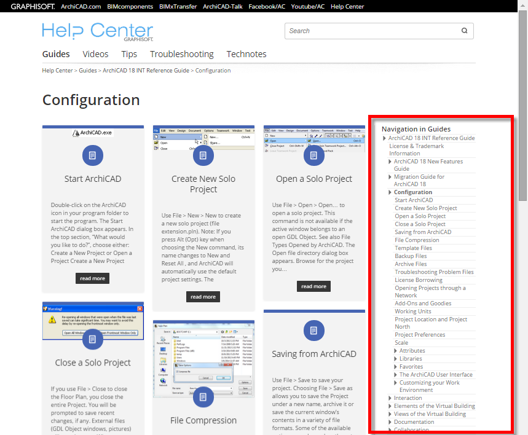Expand the Libraries tree node
The height and width of the screenshot is (435, 528).
[x=395, y=359]
